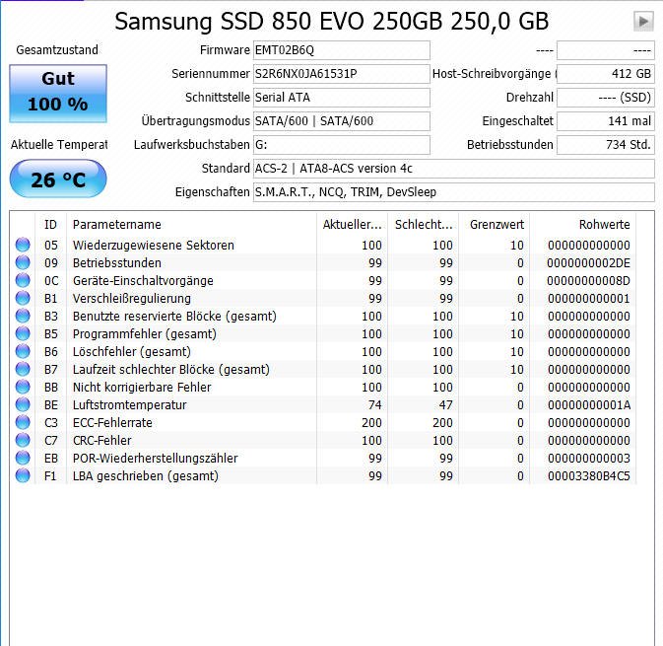Image resolution: width=663 pixels, height=646 pixels.
Task: Select the LBA geschrieben (gesamt) name
Action: click(x=146, y=476)
